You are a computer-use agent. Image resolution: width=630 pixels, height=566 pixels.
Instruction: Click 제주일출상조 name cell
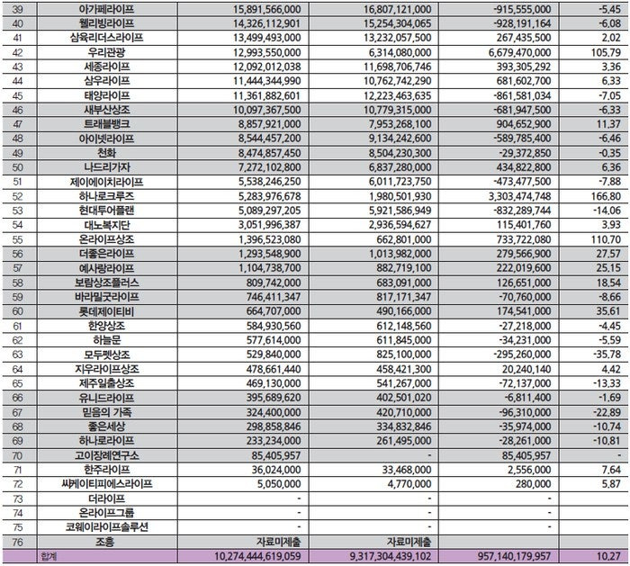coord(106,383)
